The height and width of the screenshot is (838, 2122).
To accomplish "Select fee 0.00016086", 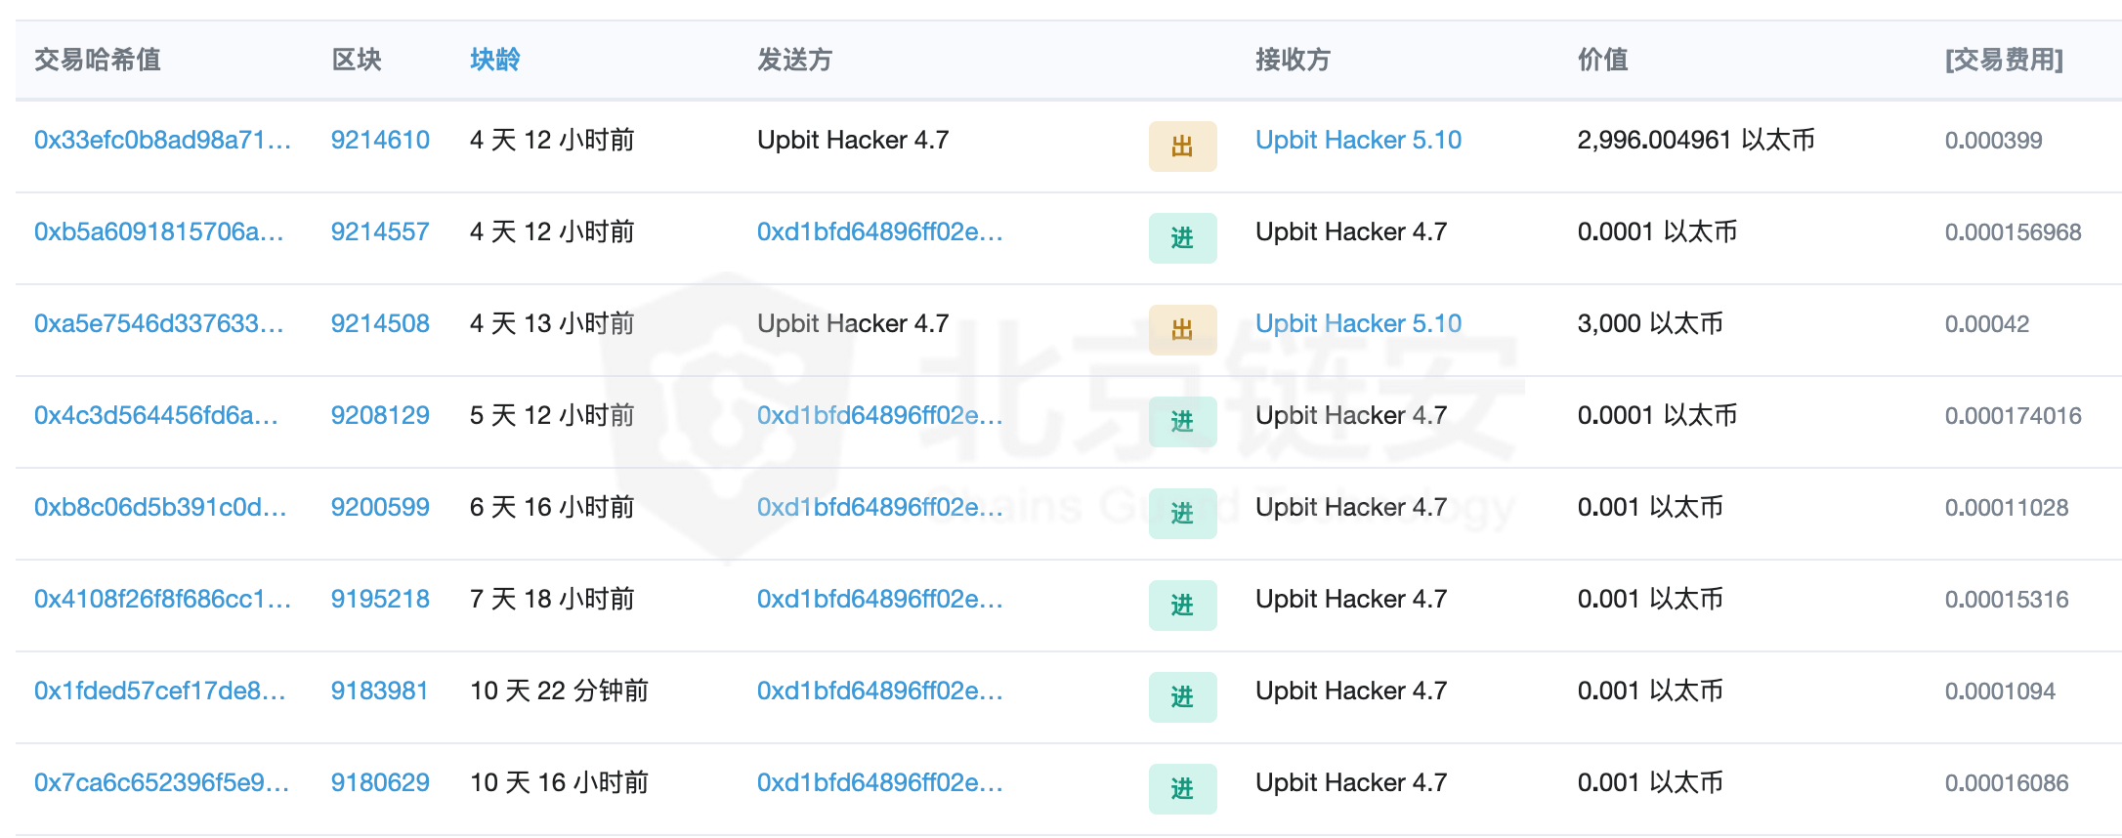I will coord(2007,782).
